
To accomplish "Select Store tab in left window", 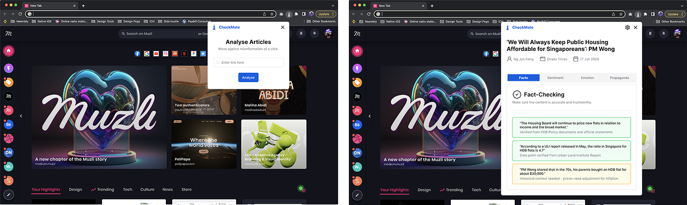I will (186, 189).
